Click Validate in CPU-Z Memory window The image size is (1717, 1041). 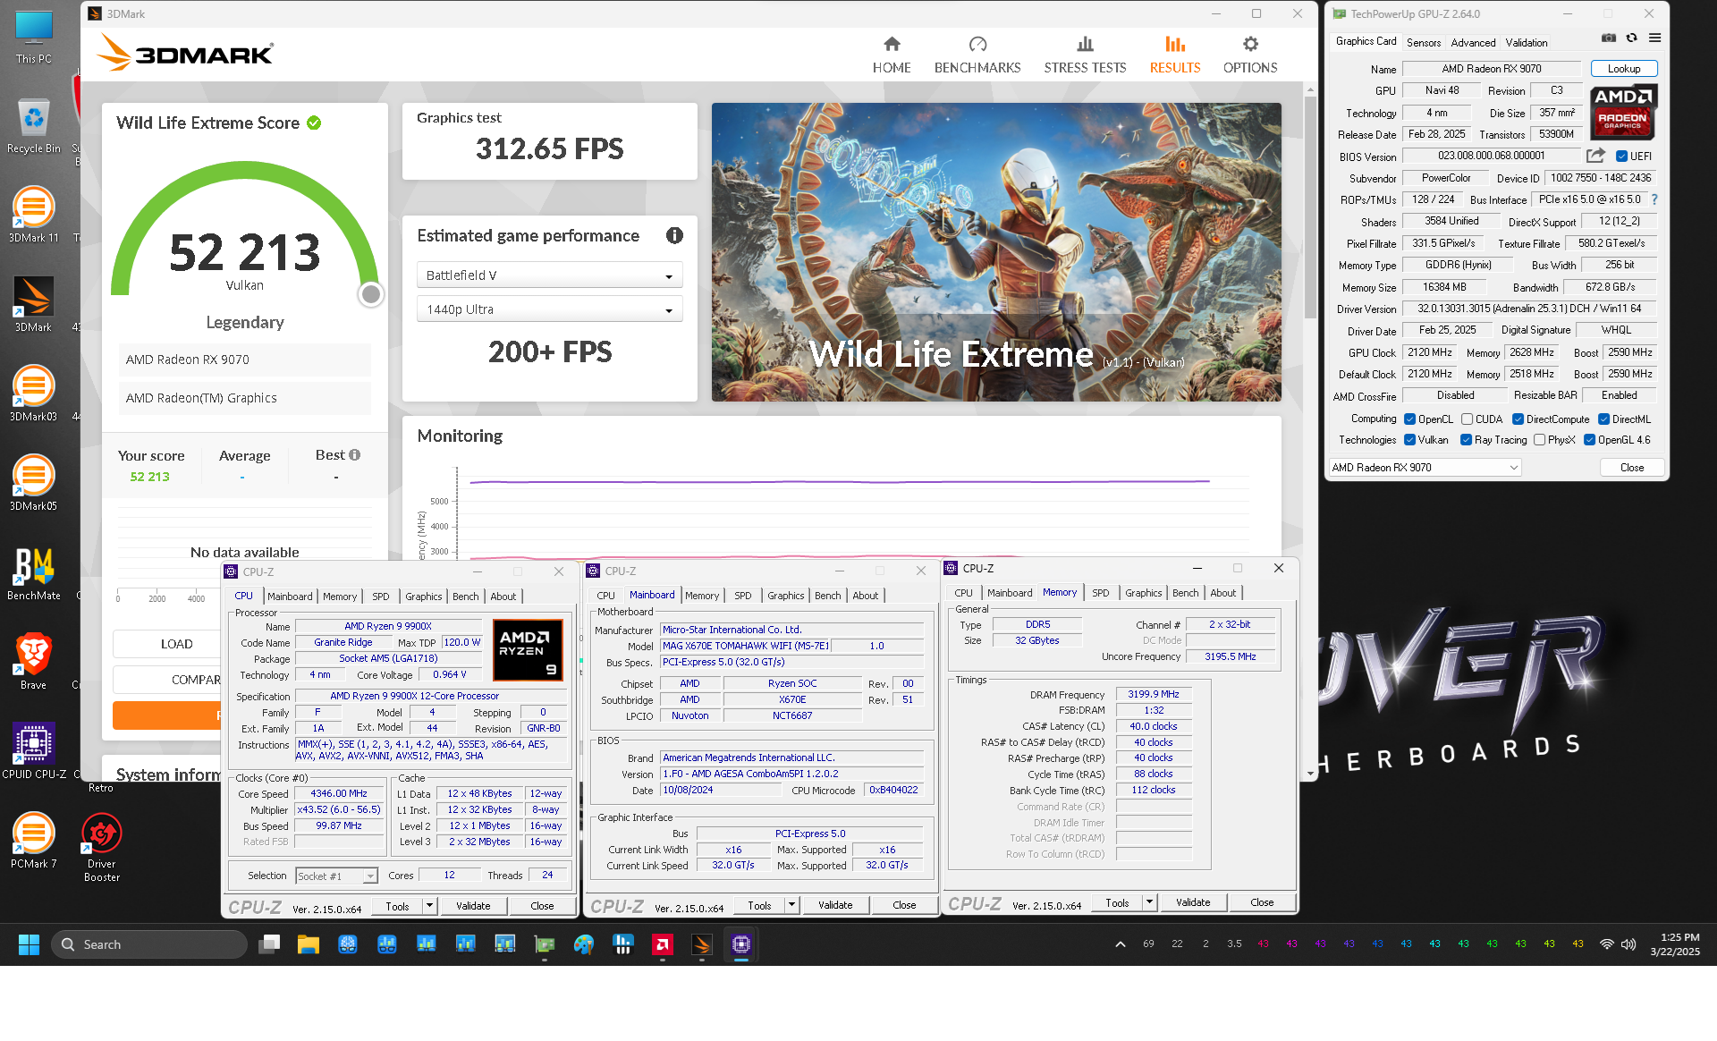pyautogui.click(x=1193, y=903)
